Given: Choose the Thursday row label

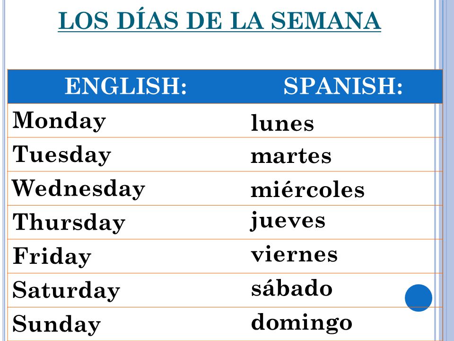Looking at the screenshot, I should [69, 223].
